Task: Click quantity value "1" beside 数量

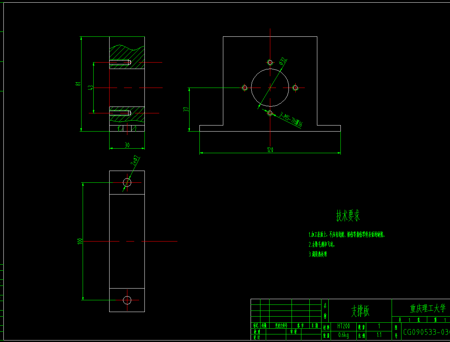Action: pyautogui.click(x=379, y=326)
